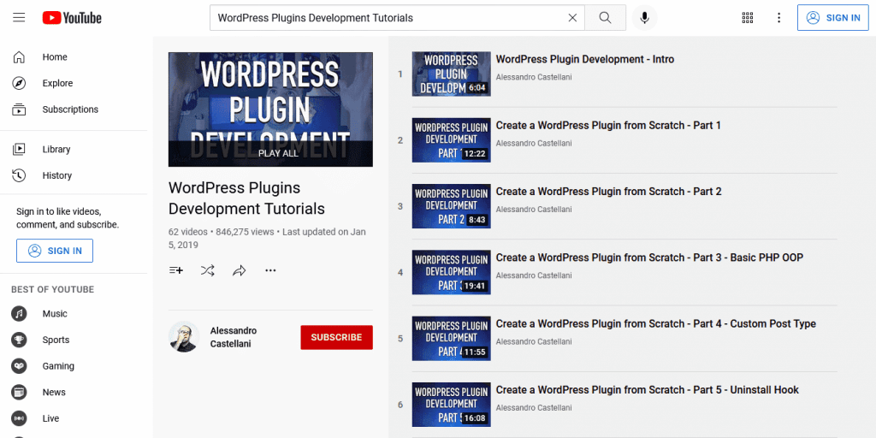Screen dimensions: 876x438
Task: Shuffle play the playlist
Action: point(207,271)
